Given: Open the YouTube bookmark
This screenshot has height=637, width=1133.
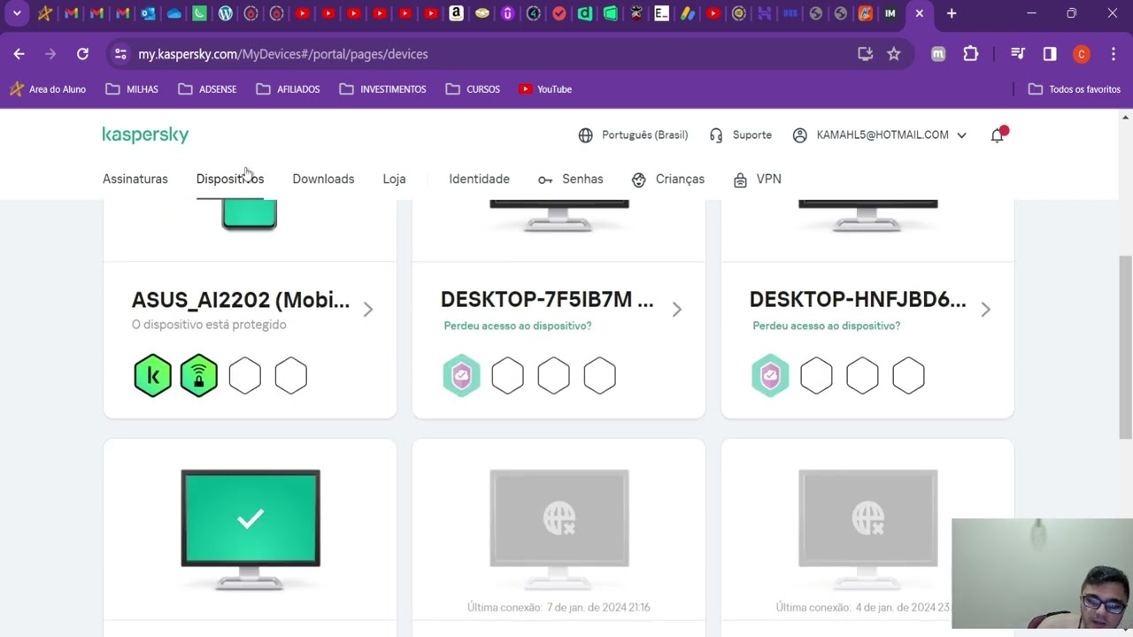Looking at the screenshot, I should [545, 89].
